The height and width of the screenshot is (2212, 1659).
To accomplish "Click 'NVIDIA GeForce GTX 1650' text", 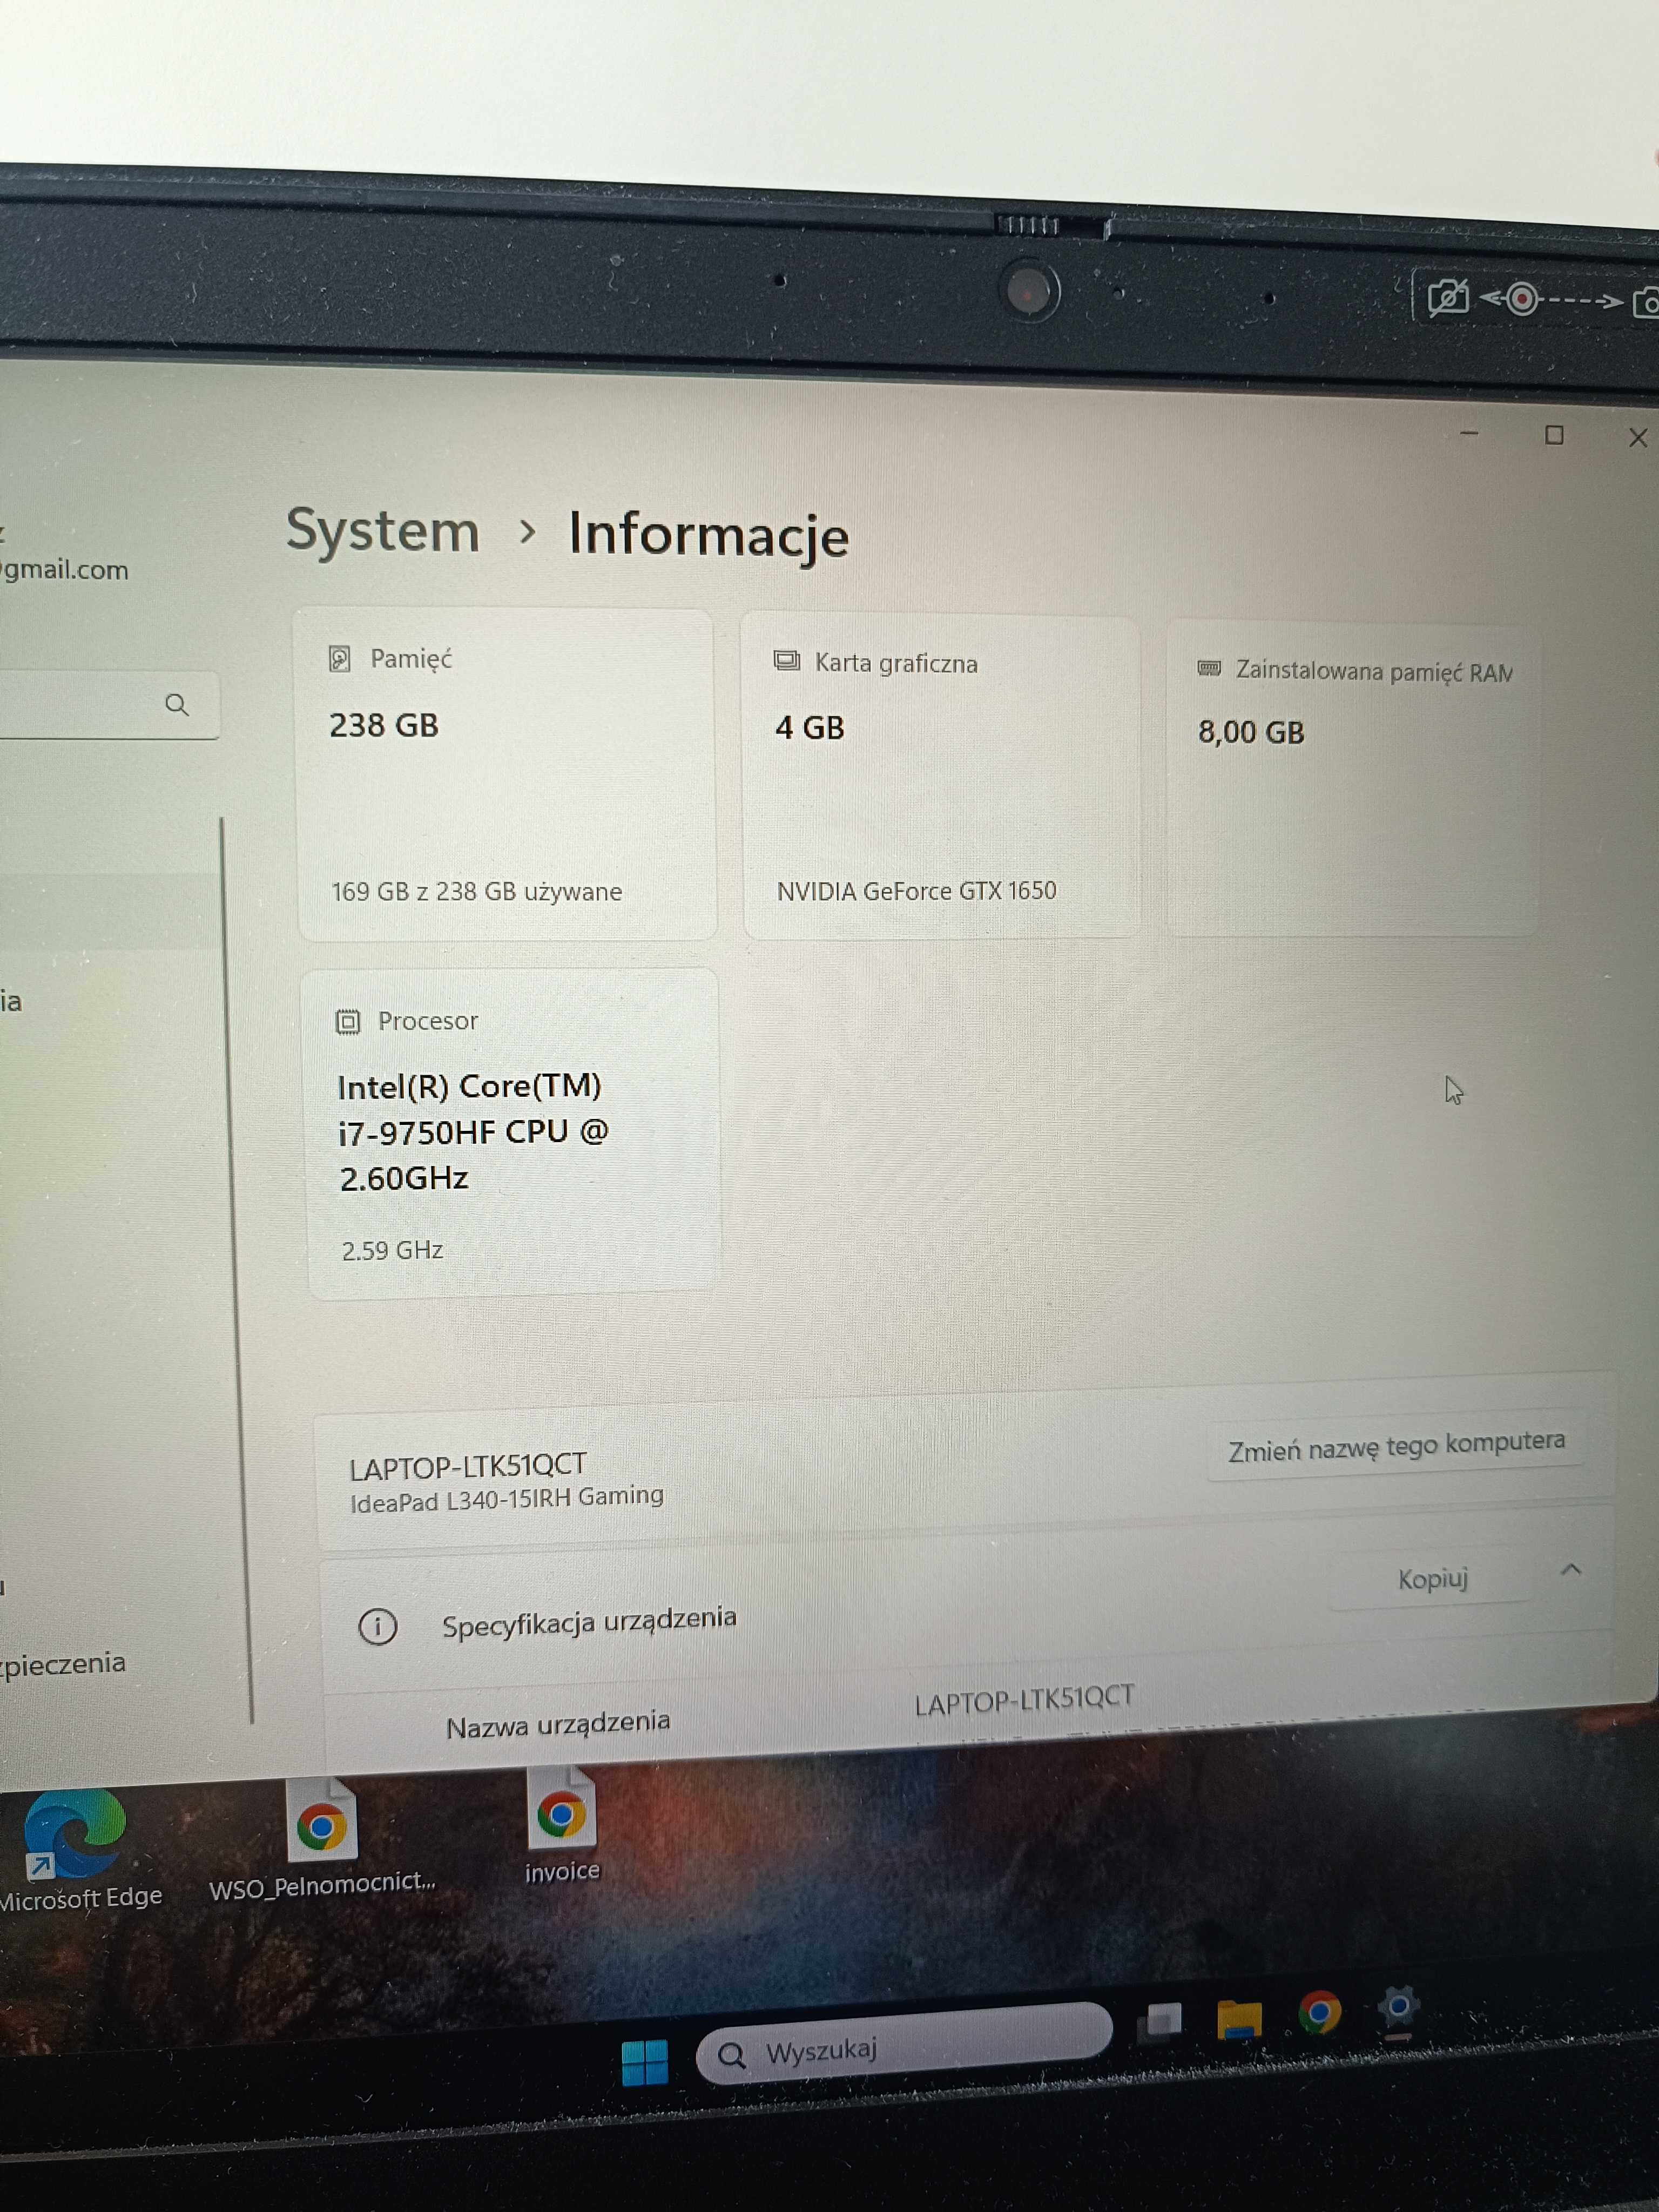I will point(916,891).
